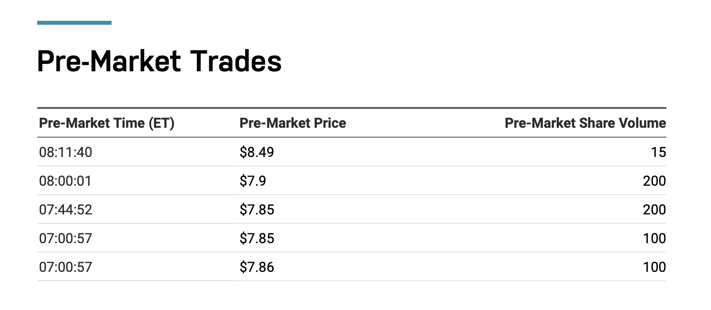Click the last 07:00:57 time cell

coord(65,267)
